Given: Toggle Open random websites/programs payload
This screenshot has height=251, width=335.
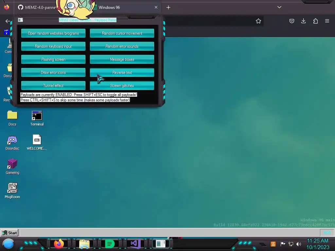Looking at the screenshot, I should (x=53, y=33).
